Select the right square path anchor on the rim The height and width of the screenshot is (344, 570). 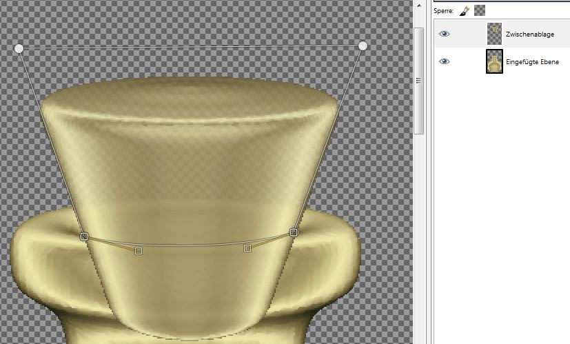[x=294, y=232]
